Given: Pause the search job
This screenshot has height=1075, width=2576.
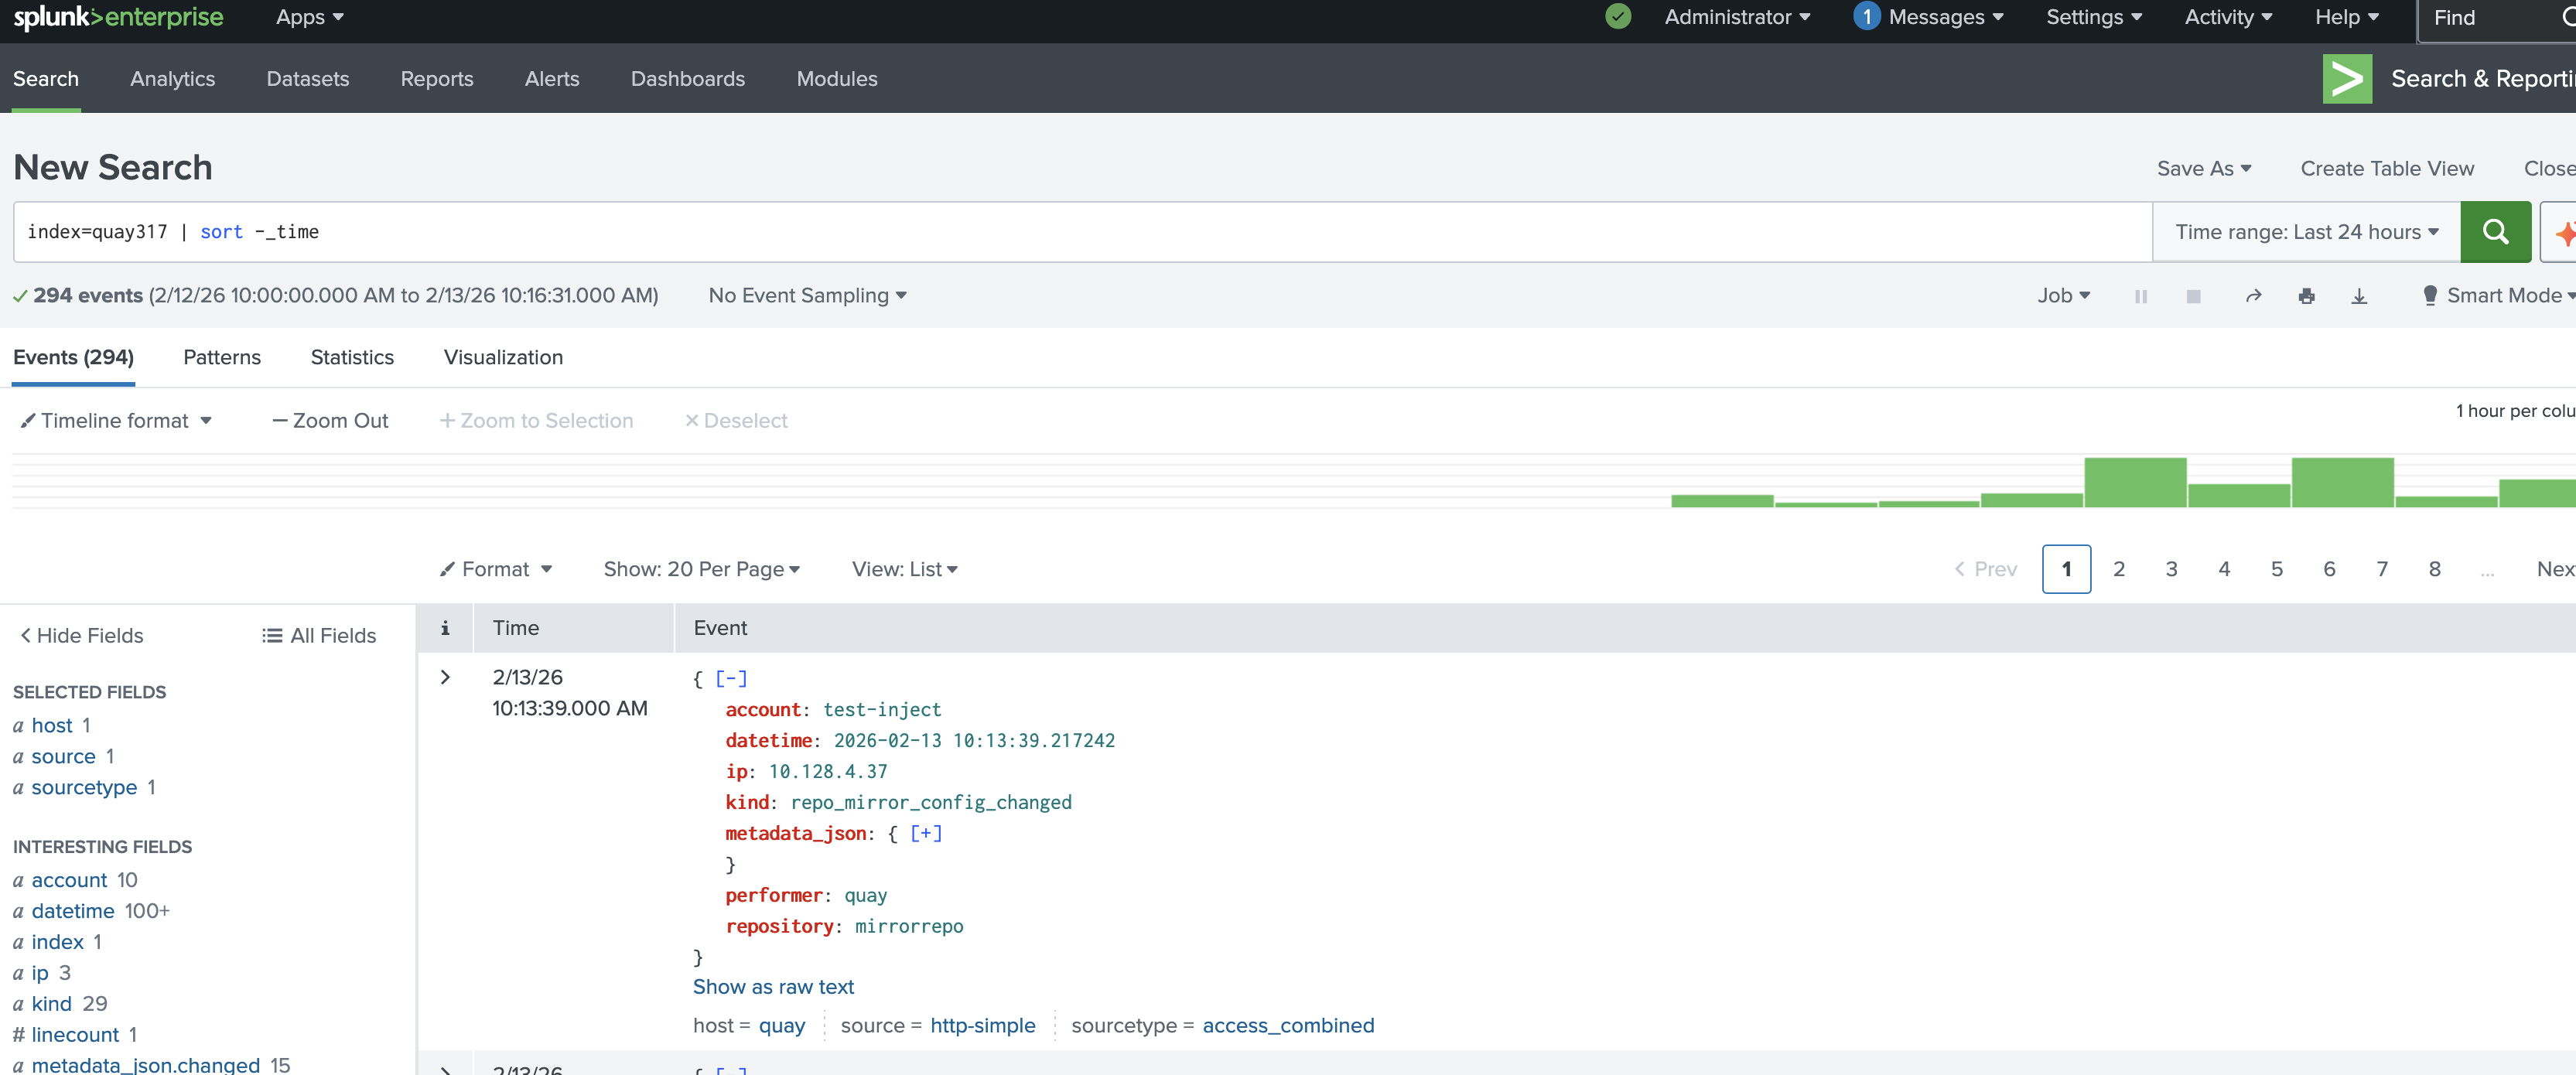Looking at the screenshot, I should click(2140, 296).
